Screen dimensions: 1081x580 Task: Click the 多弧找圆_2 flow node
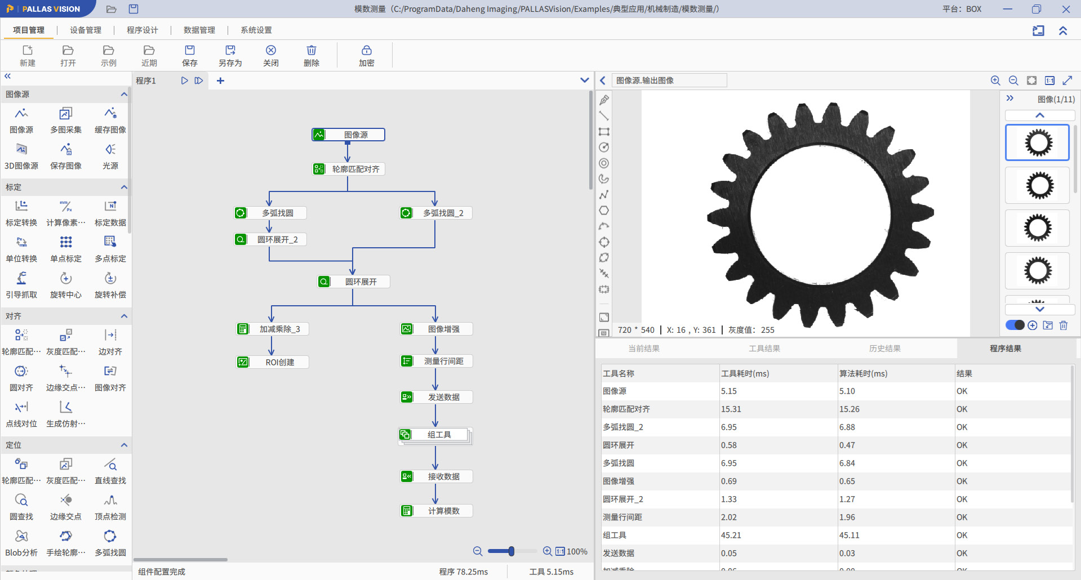click(x=437, y=213)
